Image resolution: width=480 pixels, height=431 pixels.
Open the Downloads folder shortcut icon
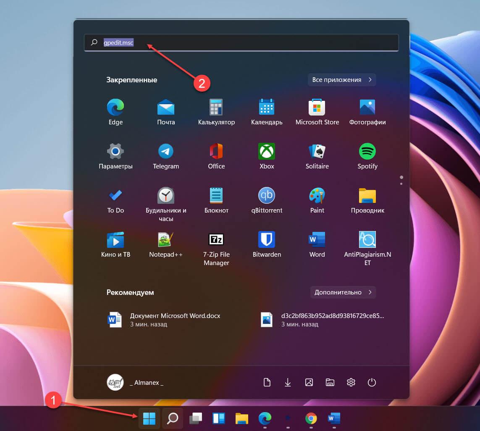click(x=288, y=382)
